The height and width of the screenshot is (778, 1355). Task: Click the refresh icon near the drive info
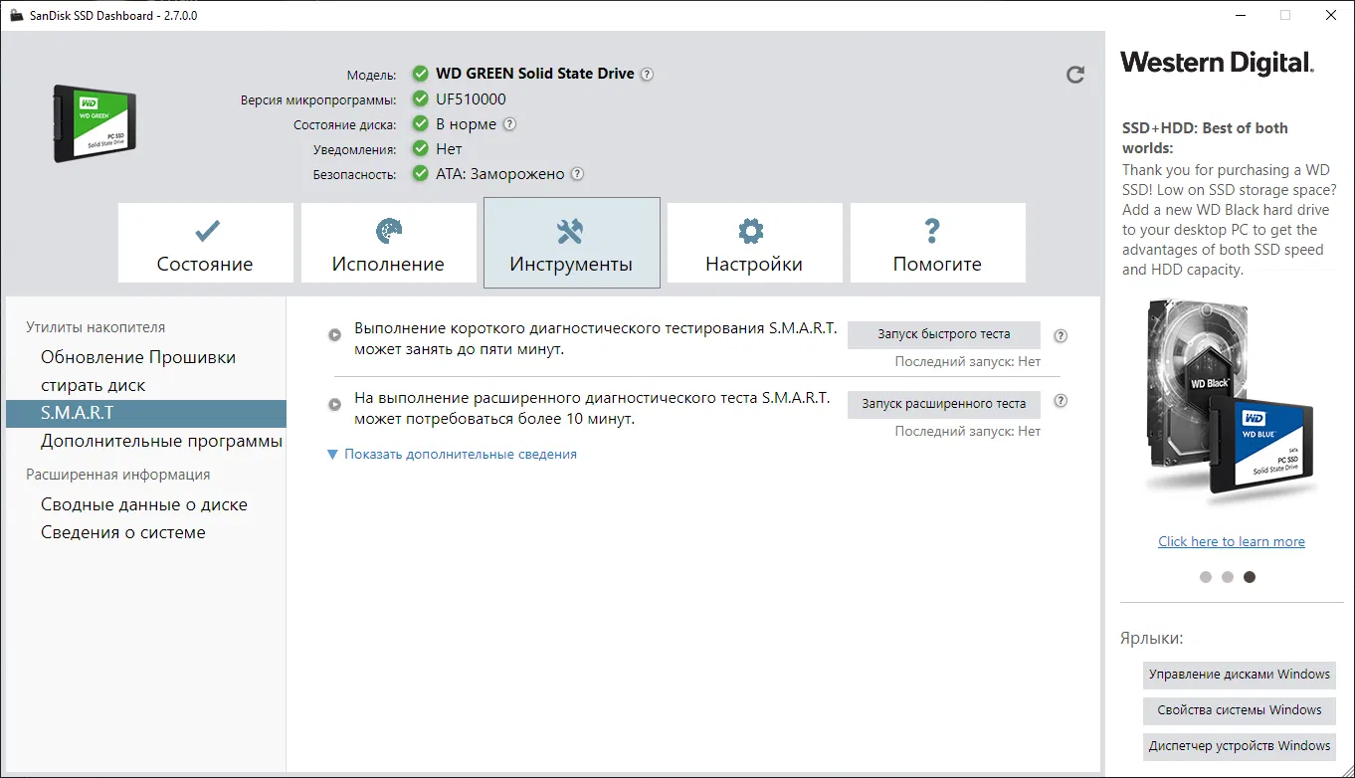coord(1074,75)
